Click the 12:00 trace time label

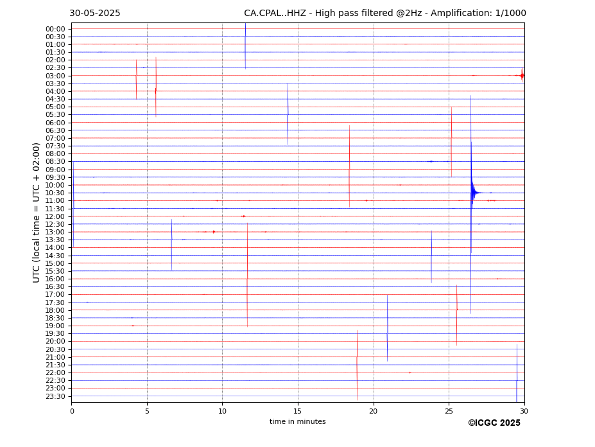[55, 216]
